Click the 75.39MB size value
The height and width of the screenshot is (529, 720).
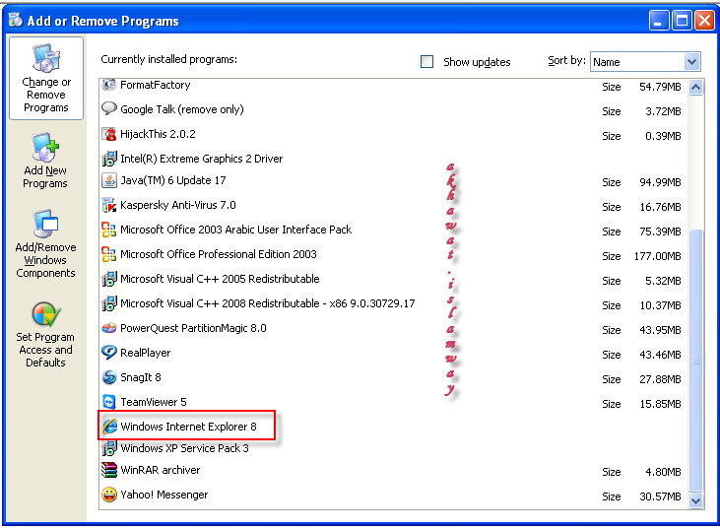point(660,231)
